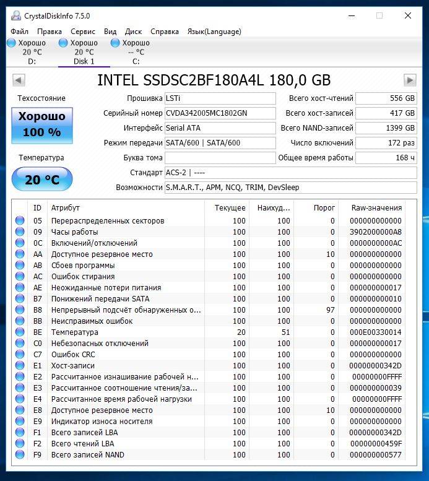The width and height of the screenshot is (429, 481).
Task: Click status orb for Температура BE row
Action: (x=20, y=332)
